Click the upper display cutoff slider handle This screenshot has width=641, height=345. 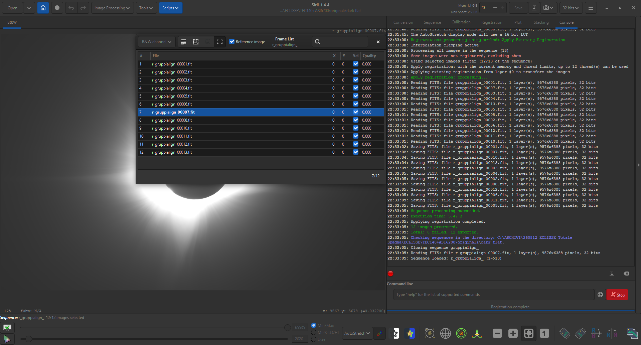click(287, 328)
